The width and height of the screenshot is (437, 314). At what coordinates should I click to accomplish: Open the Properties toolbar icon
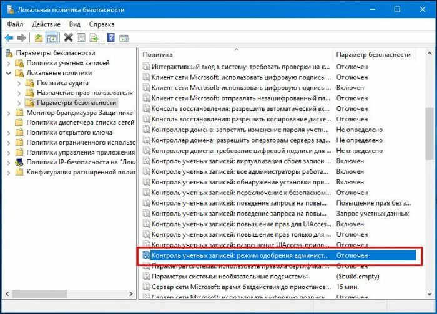point(81,37)
